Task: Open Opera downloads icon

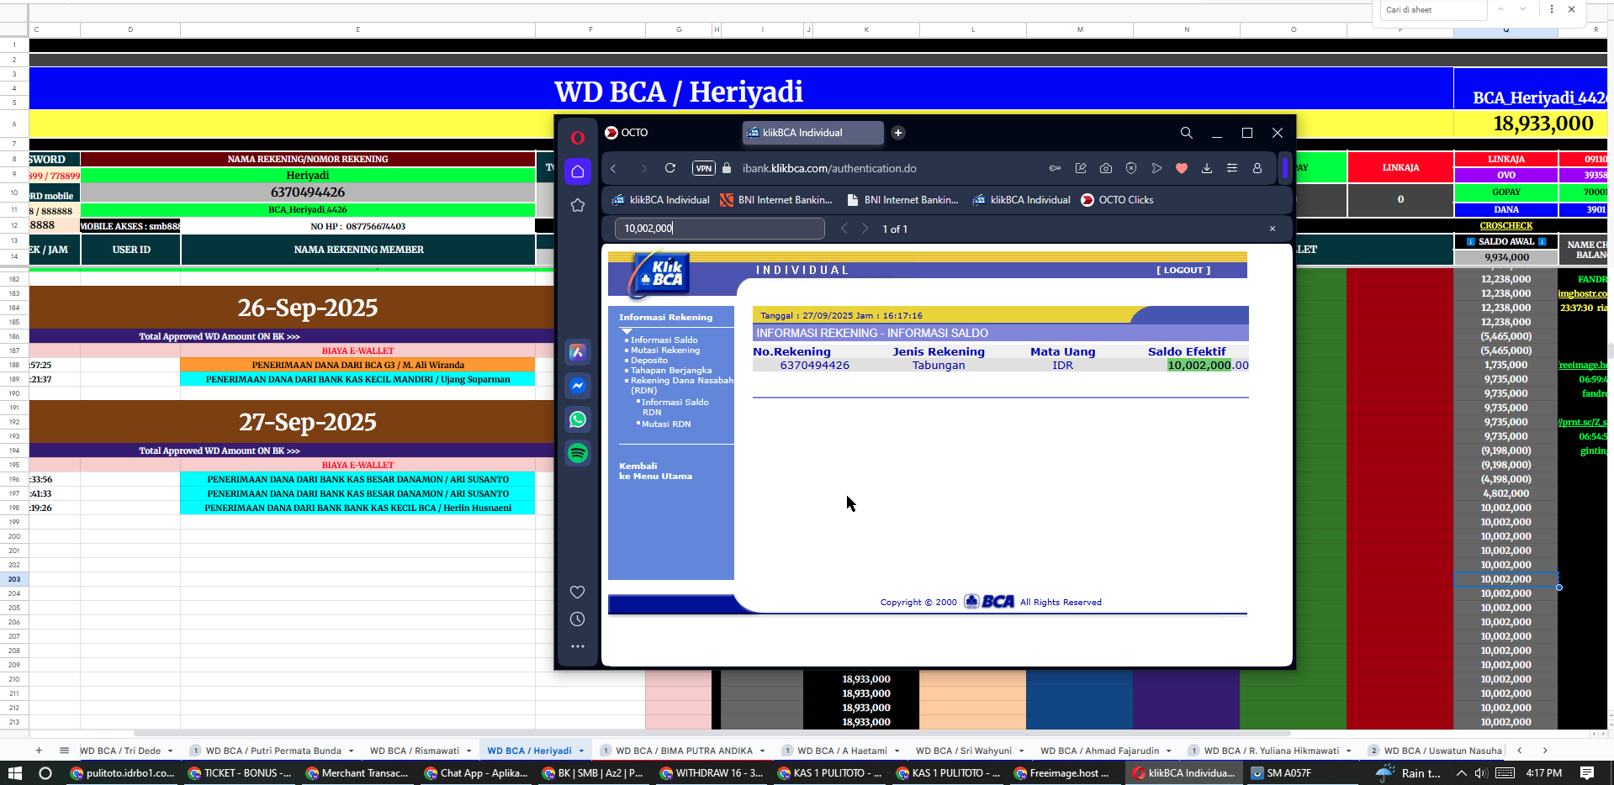Action: pos(1207,168)
